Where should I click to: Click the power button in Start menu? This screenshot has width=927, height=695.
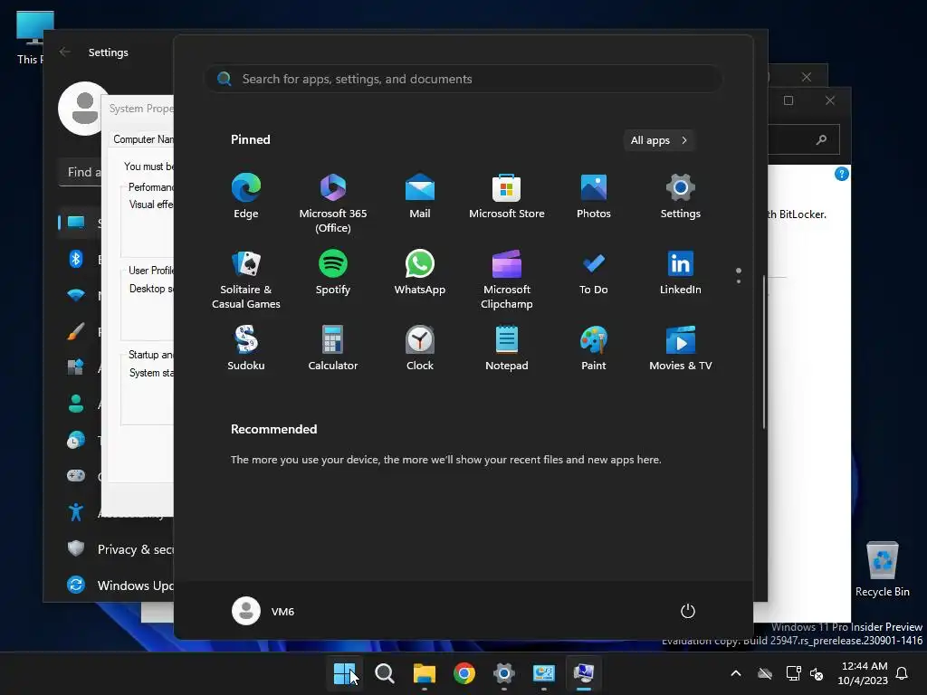coord(688,611)
